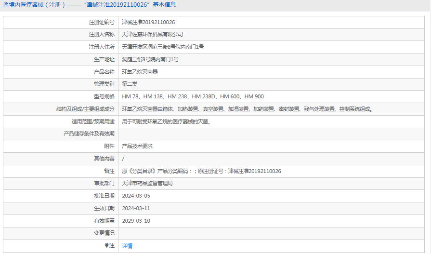
Task: Click the 产品储存条件及有效期 label
Action: point(89,134)
